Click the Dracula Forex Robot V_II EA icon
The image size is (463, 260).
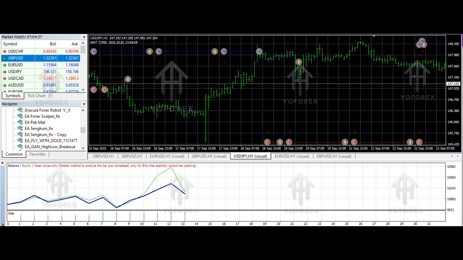click(20, 110)
